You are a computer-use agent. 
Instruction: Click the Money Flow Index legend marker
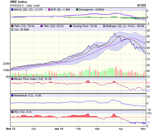(12, 79)
